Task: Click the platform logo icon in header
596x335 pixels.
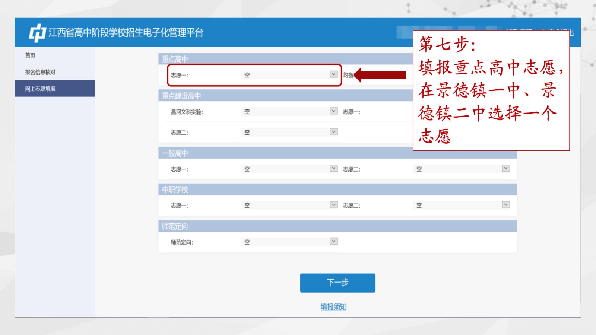Action: tap(37, 33)
